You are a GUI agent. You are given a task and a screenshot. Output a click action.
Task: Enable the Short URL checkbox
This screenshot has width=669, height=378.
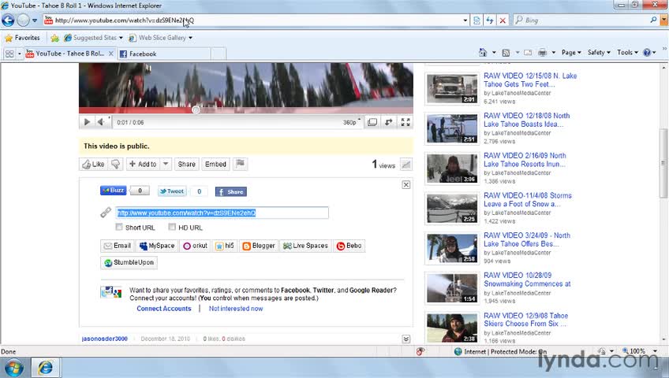(x=119, y=227)
